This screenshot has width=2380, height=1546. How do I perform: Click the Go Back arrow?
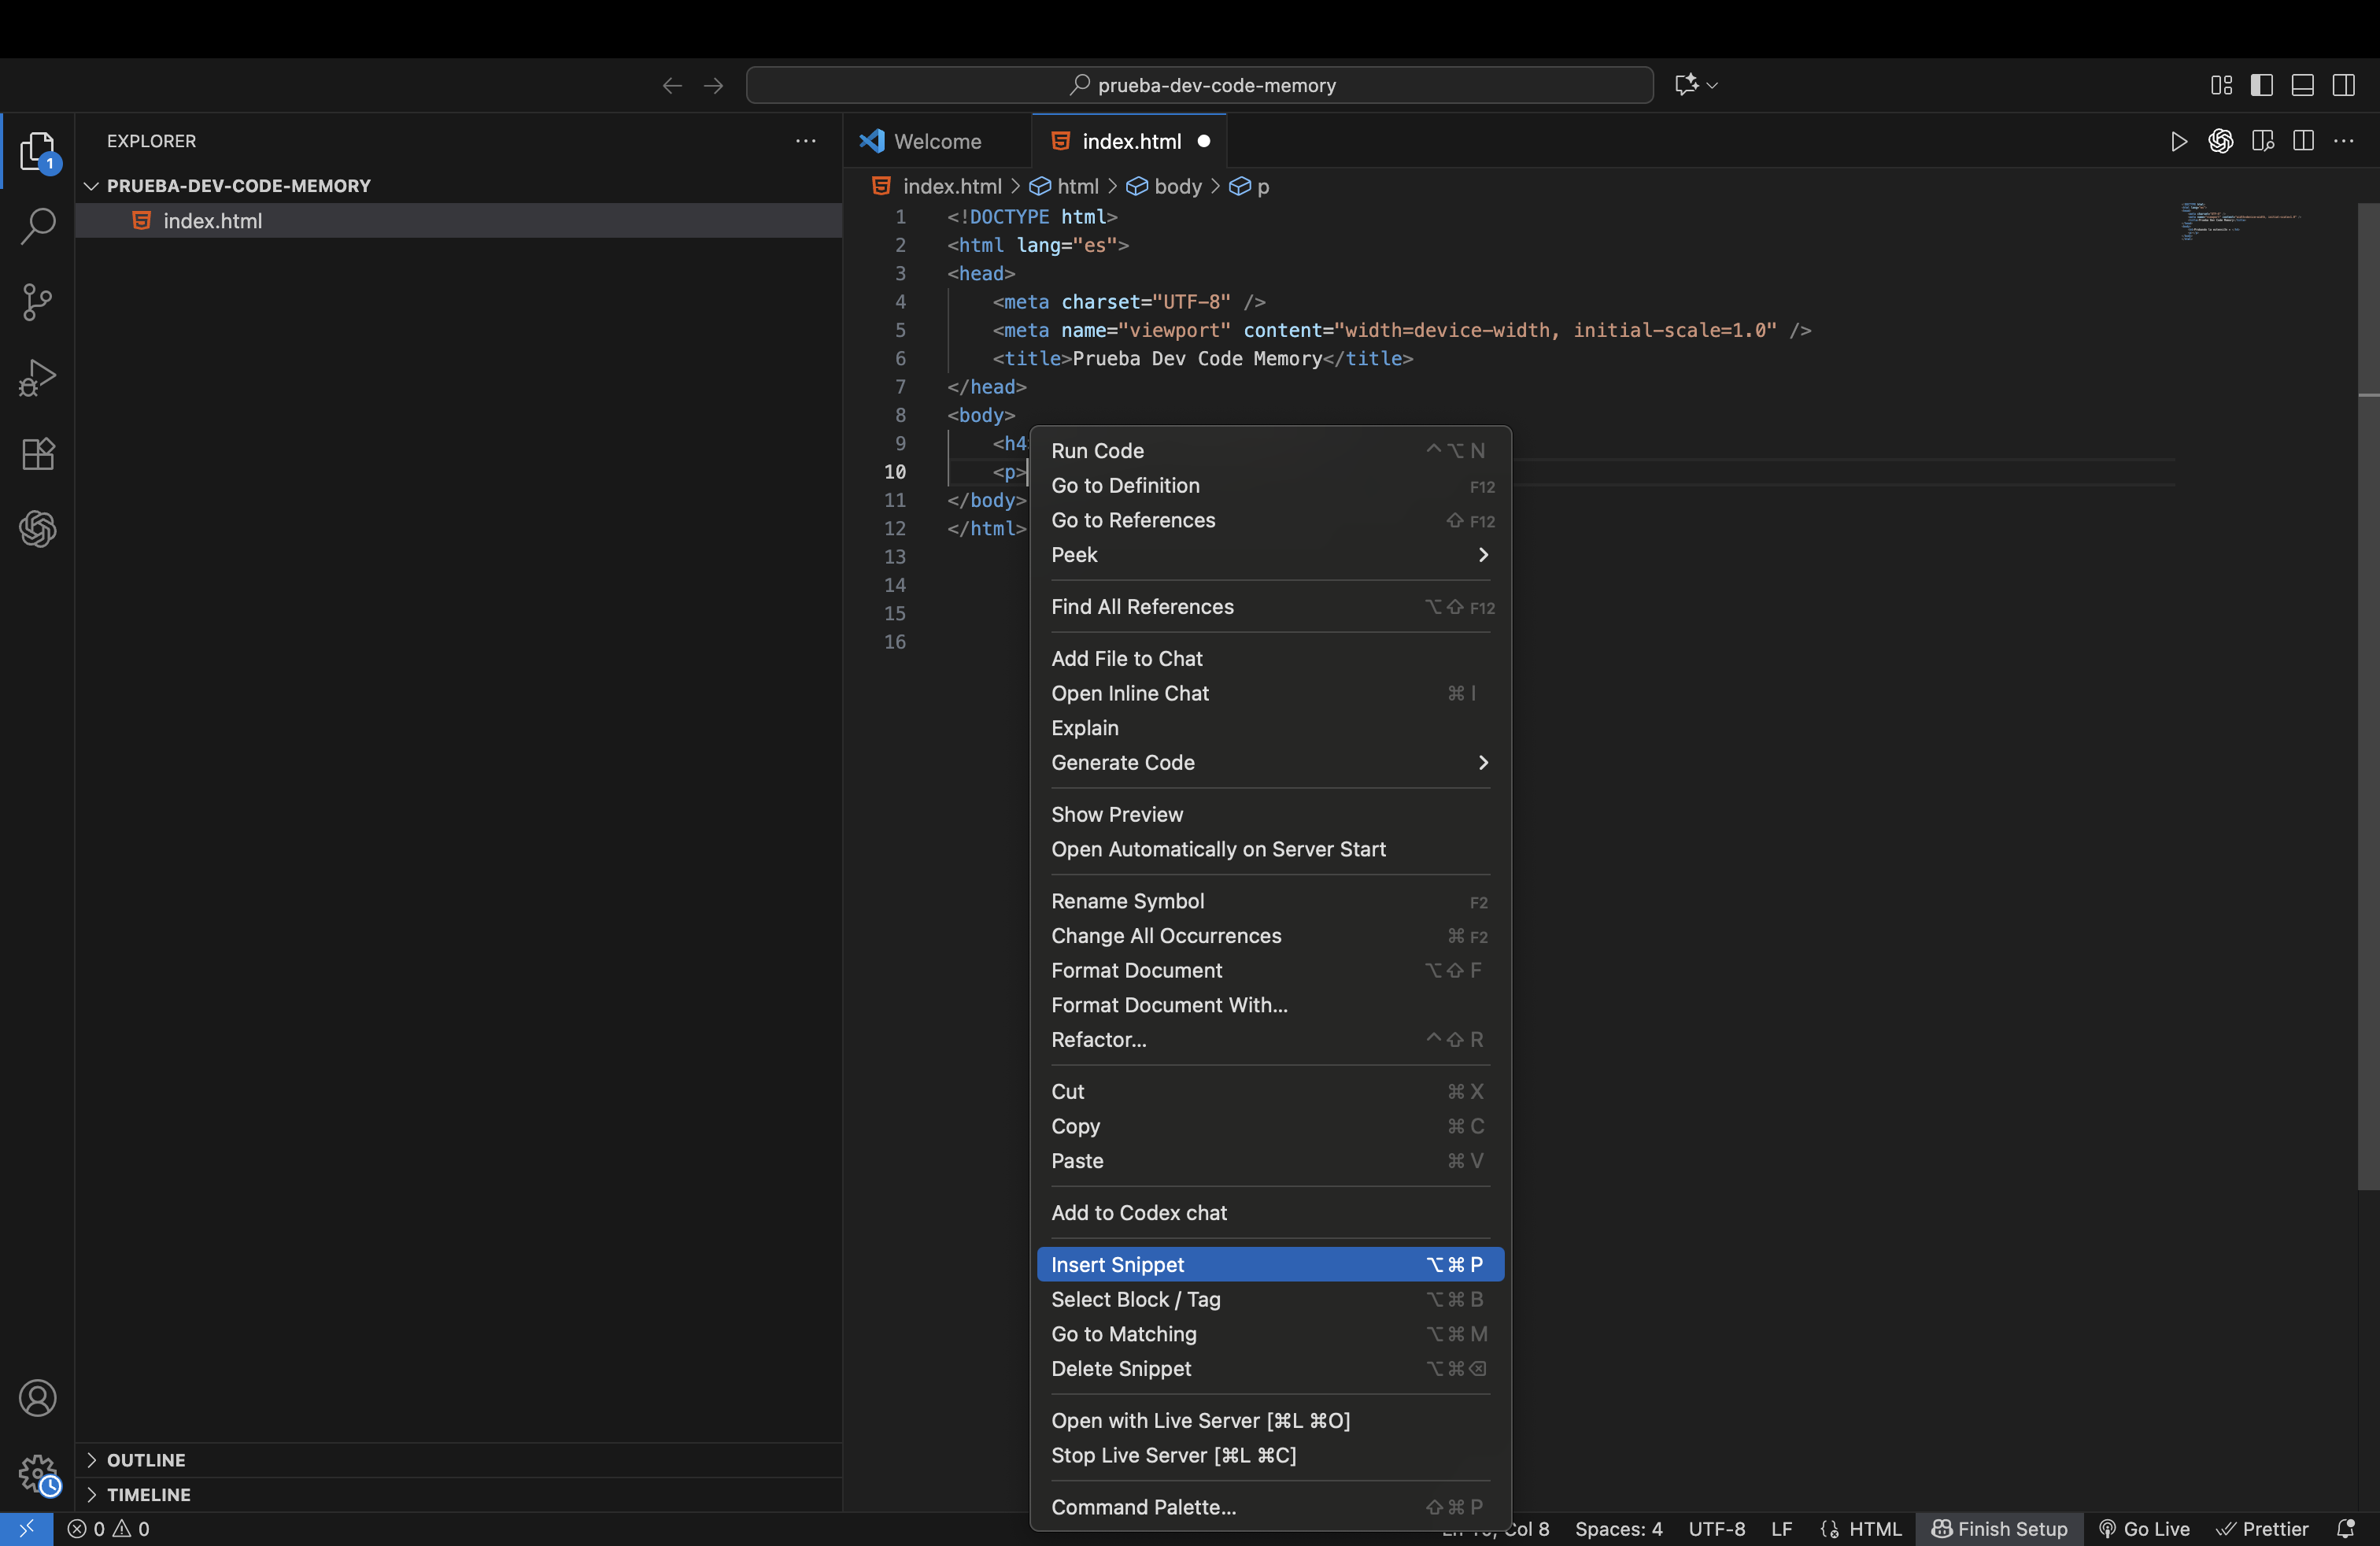click(x=672, y=86)
